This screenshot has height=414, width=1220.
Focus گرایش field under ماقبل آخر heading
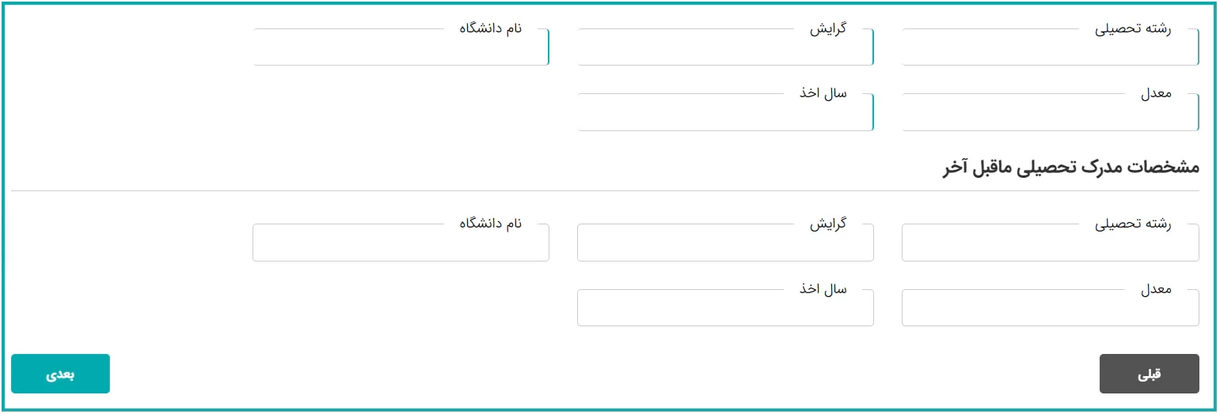tap(725, 244)
